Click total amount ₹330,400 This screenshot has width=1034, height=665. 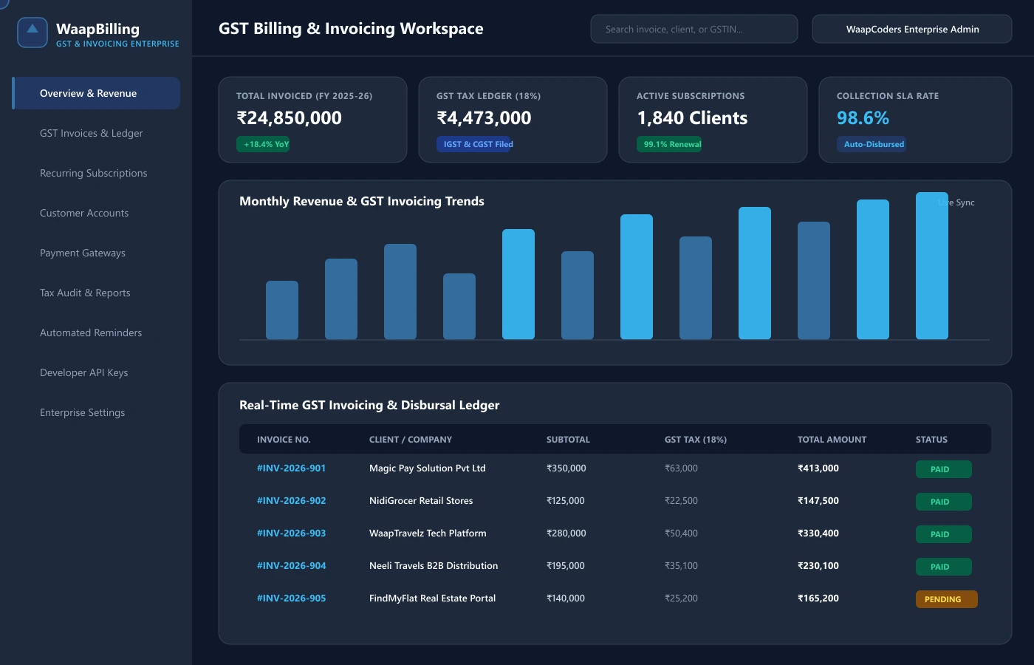[x=818, y=533]
